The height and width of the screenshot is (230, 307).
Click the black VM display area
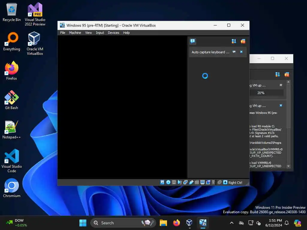click(x=122, y=107)
